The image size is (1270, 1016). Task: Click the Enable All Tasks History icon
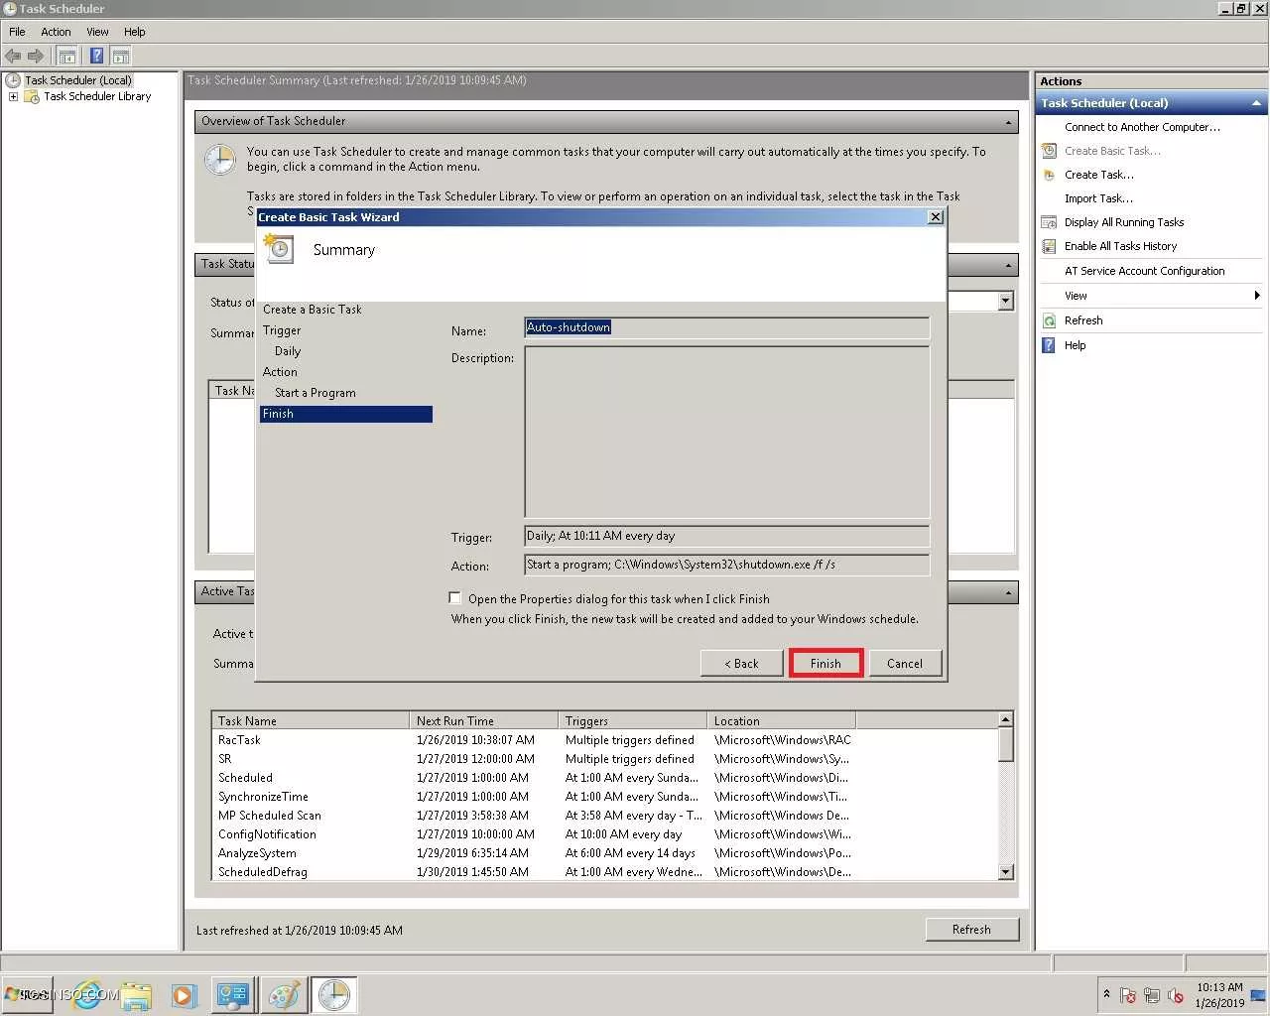point(1049,246)
